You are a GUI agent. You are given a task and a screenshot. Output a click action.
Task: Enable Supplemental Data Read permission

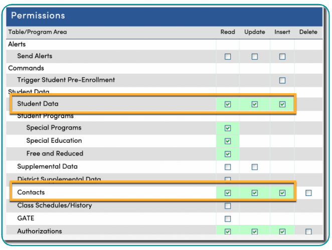coord(228,167)
